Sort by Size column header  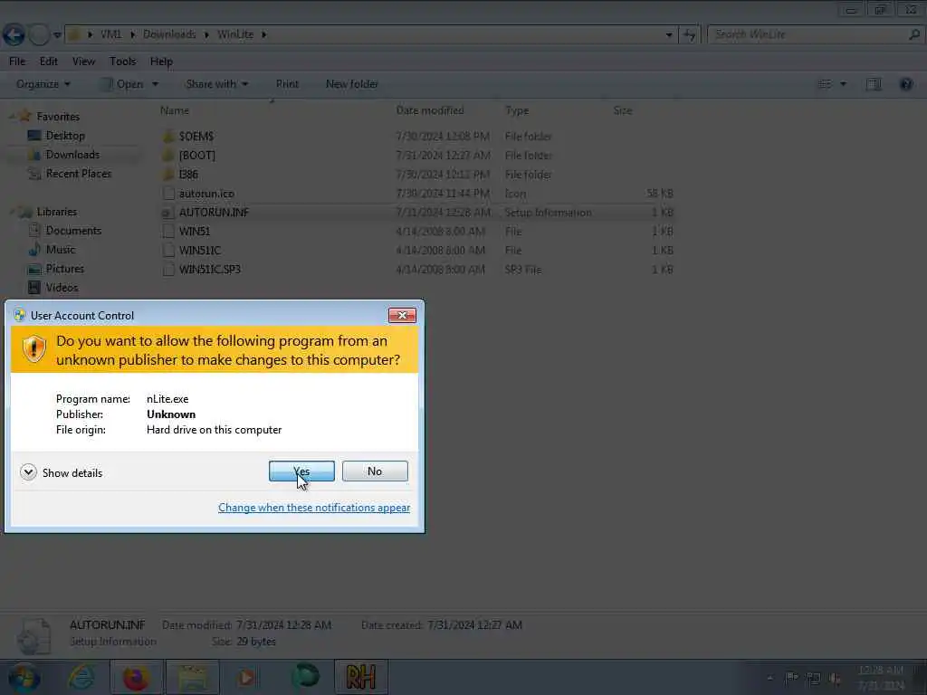point(623,110)
